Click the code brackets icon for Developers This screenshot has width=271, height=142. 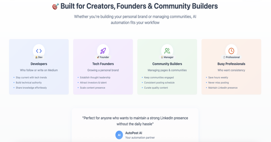(x=39, y=51)
